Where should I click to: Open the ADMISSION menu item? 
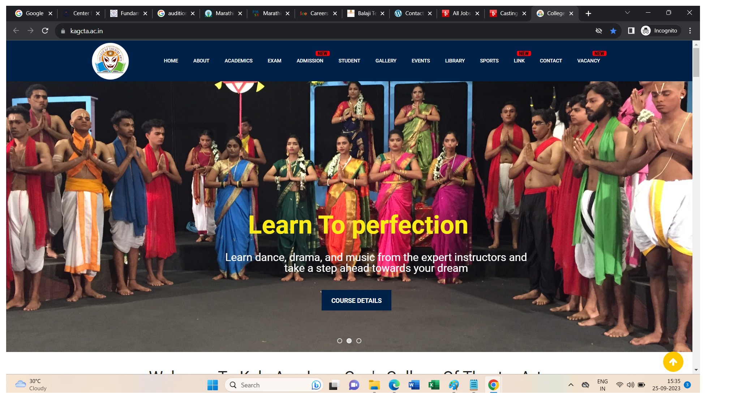coord(310,61)
